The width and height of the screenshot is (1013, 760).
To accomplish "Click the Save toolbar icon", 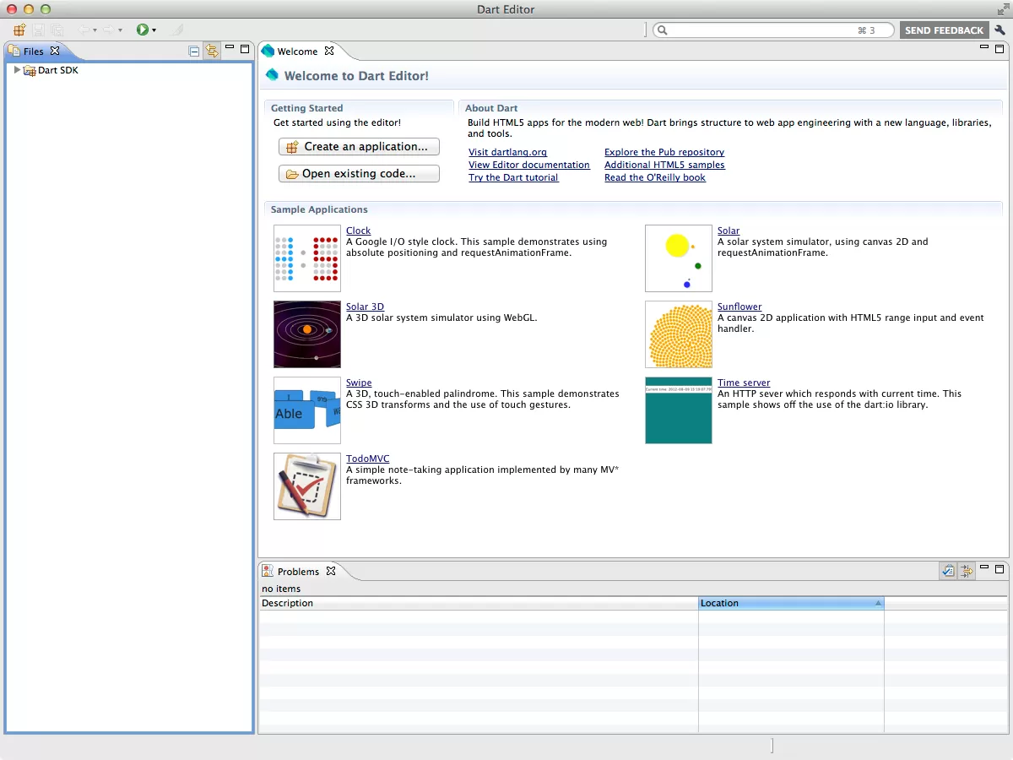I will 38,30.
